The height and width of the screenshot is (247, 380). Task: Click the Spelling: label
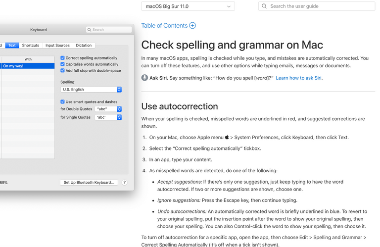pyautogui.click(x=68, y=82)
